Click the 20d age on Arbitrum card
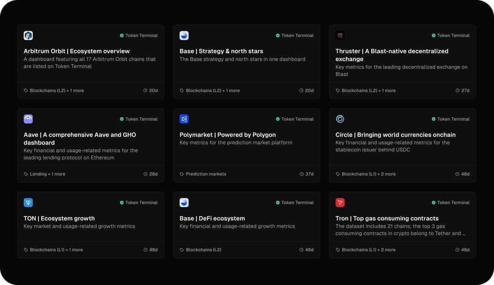The height and width of the screenshot is (285, 494). [153, 90]
